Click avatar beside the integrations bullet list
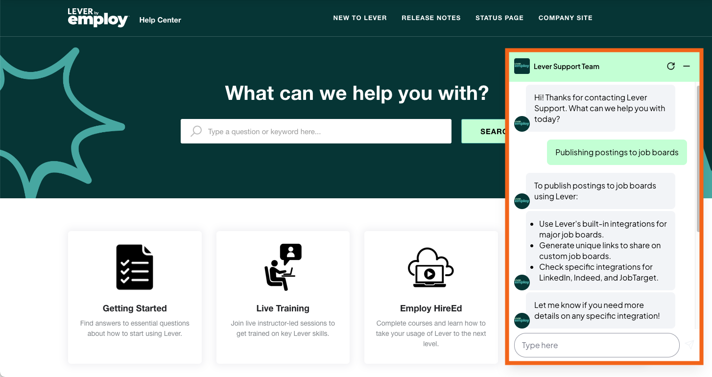Image resolution: width=712 pixels, height=377 pixels. pos(522,283)
